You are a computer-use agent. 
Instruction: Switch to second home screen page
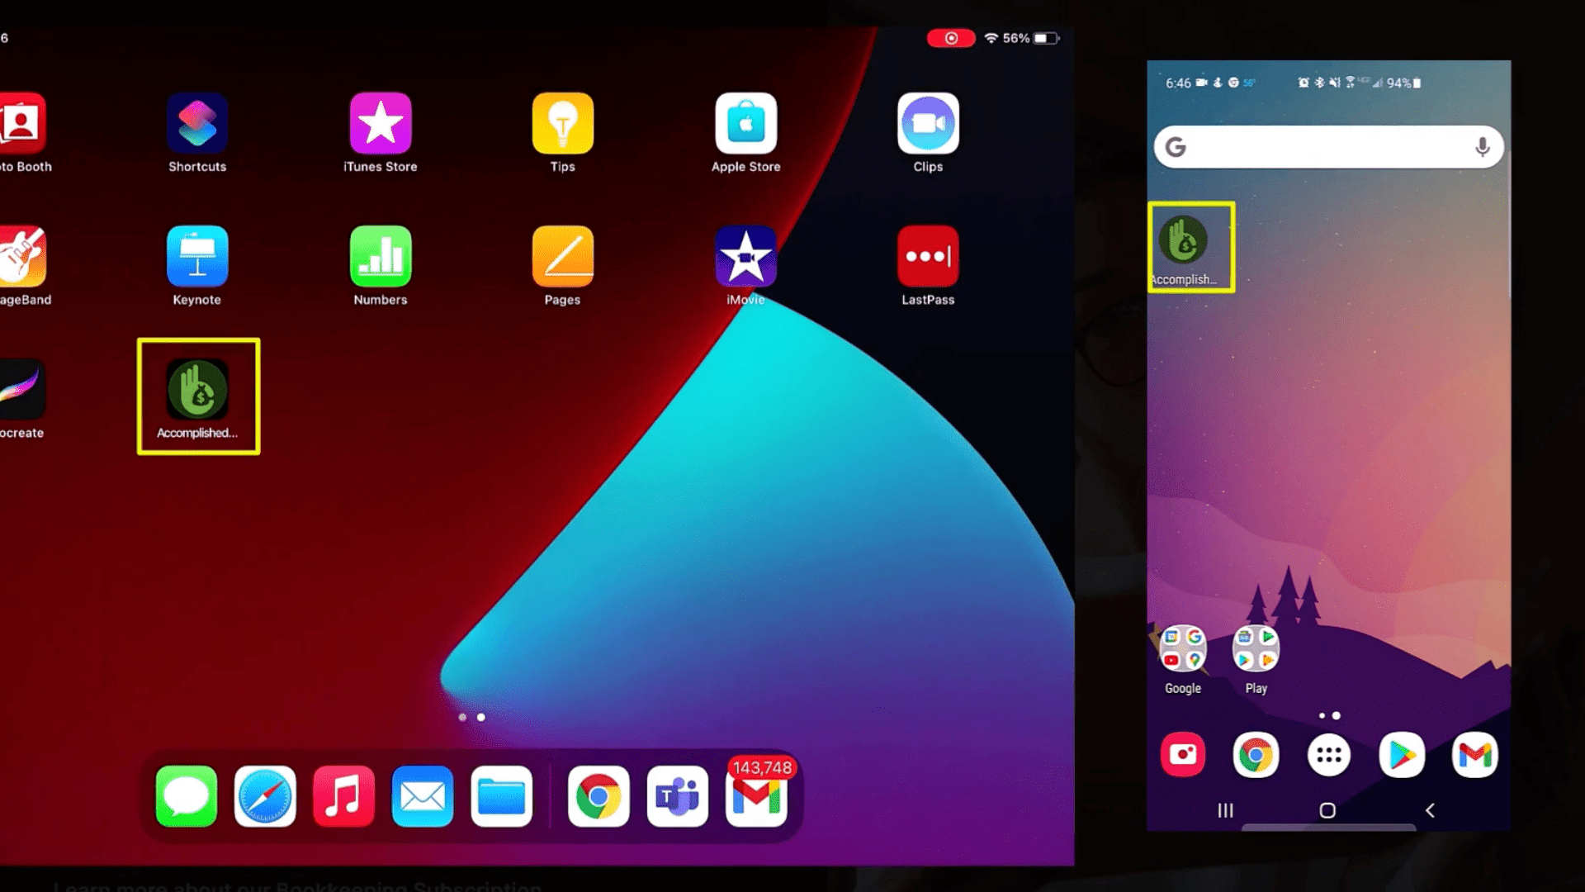[x=480, y=717]
